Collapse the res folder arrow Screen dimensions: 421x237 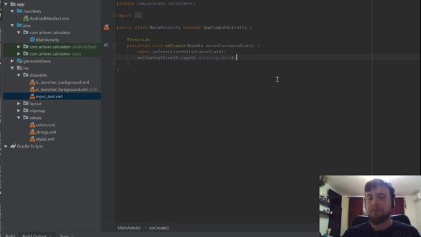[12, 68]
